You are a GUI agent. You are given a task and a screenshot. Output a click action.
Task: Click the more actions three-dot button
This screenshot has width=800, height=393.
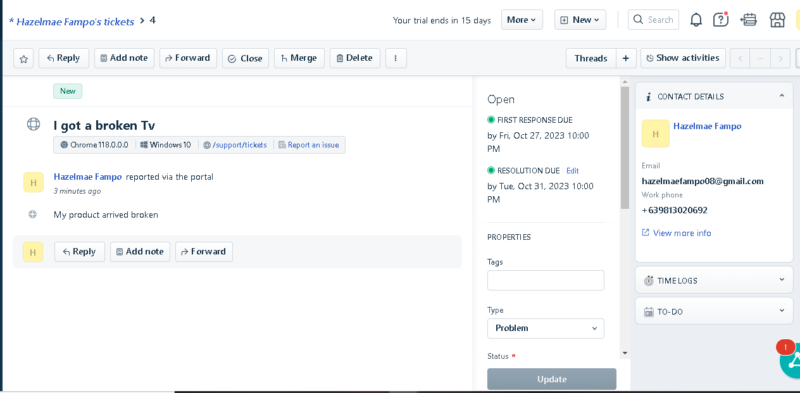coord(396,58)
